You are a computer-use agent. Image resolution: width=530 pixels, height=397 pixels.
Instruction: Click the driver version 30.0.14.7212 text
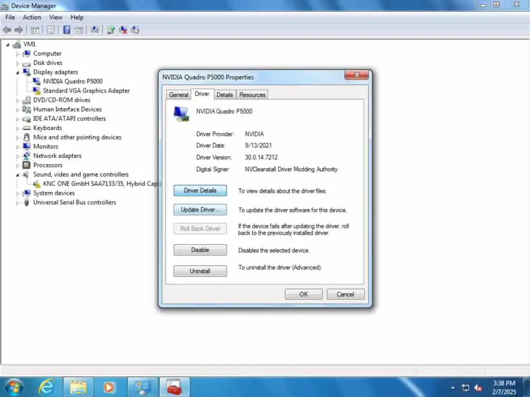click(261, 157)
